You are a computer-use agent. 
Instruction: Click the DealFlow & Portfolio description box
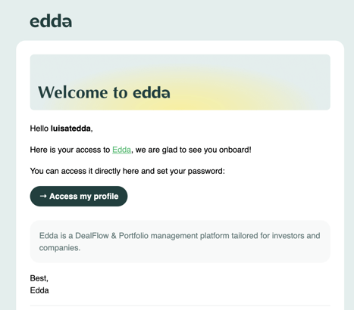pyautogui.click(x=180, y=241)
